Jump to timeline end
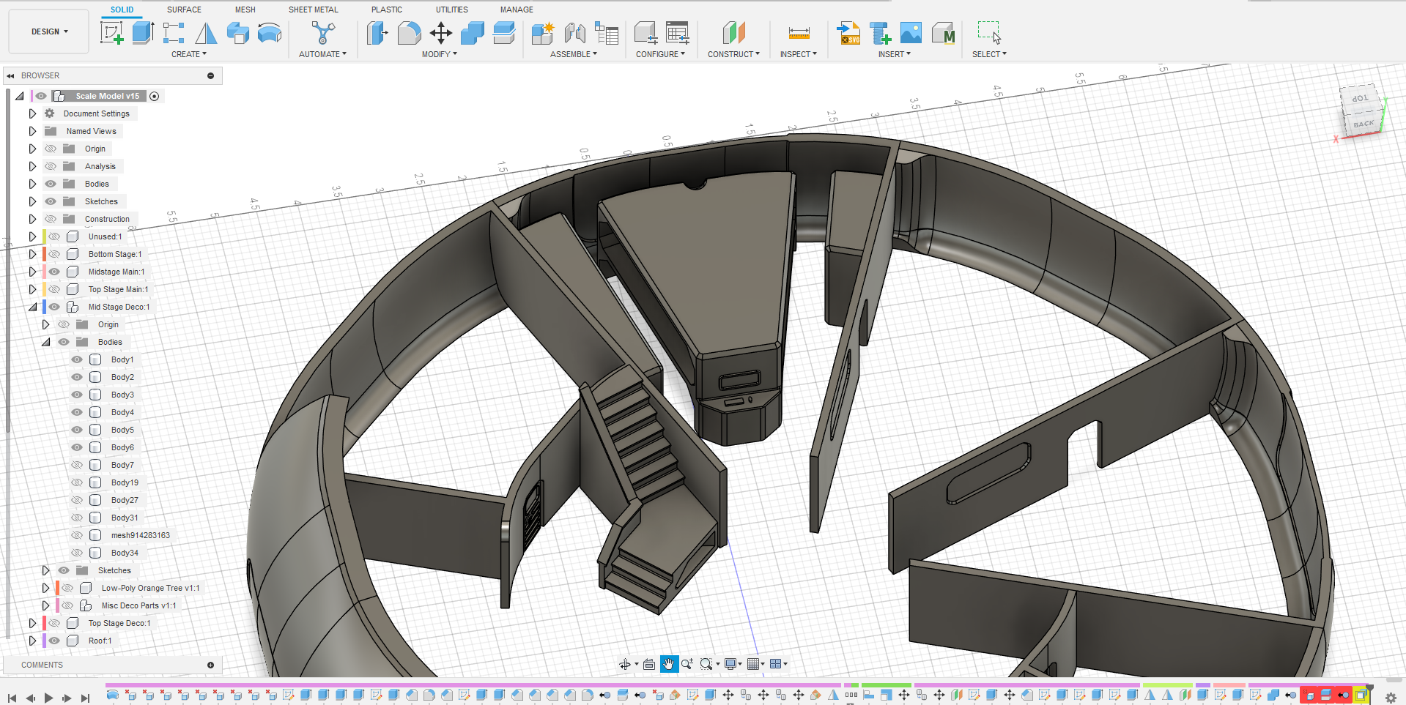1406x705 pixels. (85, 698)
